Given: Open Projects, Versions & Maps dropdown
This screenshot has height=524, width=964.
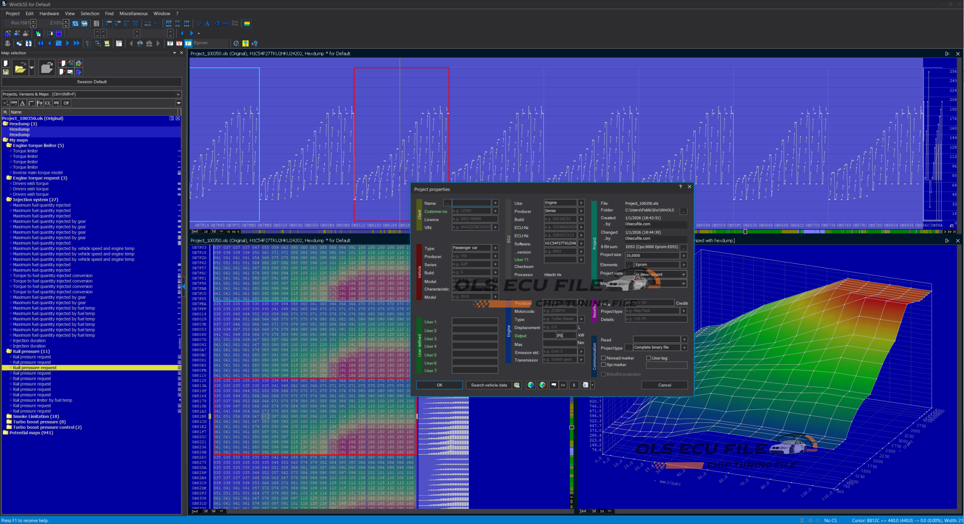Looking at the screenshot, I should pos(178,94).
